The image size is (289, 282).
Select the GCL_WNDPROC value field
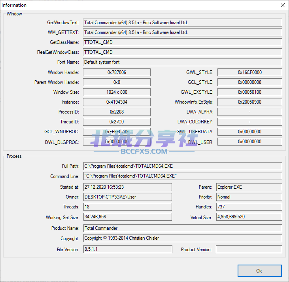117,132
